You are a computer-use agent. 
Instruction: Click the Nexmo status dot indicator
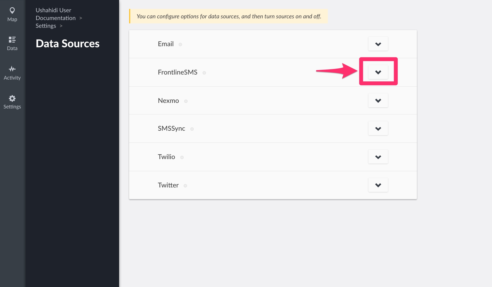(x=186, y=101)
